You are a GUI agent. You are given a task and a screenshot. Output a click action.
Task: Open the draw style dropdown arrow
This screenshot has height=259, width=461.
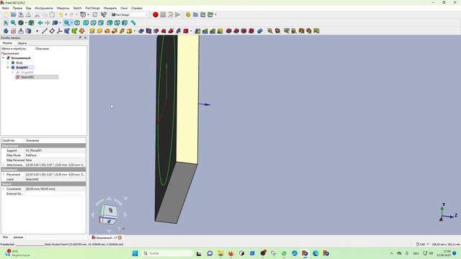pyautogui.click(x=26, y=23)
